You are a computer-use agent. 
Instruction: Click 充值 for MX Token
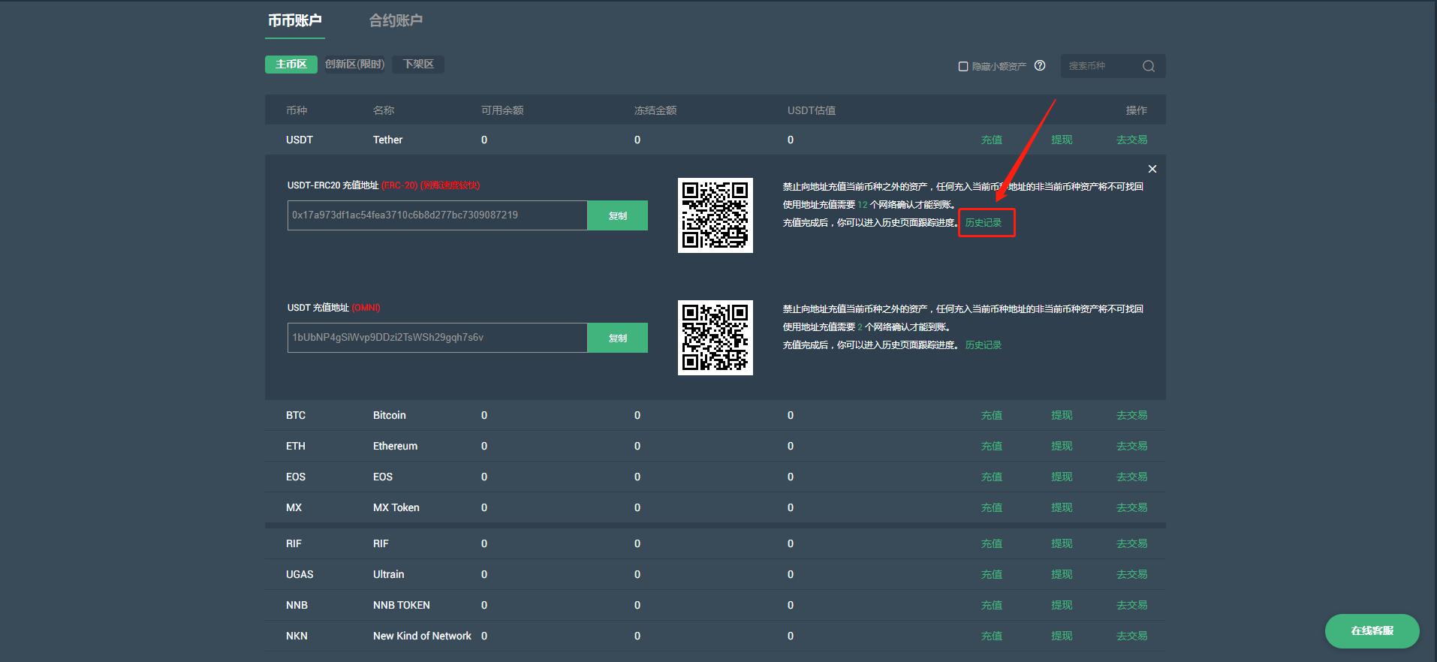click(992, 507)
